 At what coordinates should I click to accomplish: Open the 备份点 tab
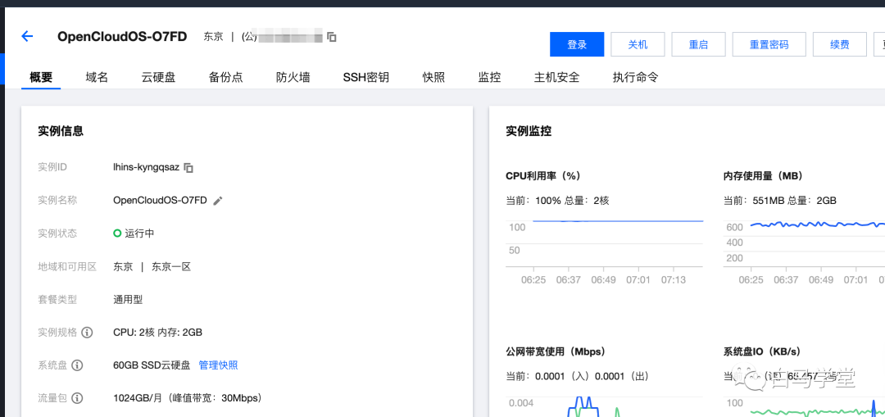[x=226, y=77]
